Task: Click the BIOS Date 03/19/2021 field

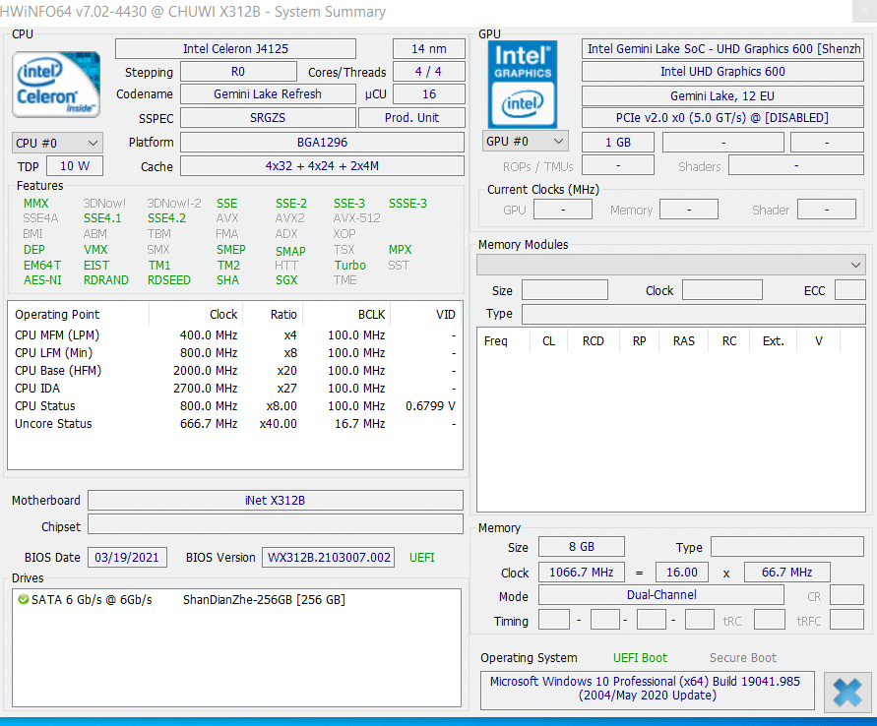Action: (127, 558)
